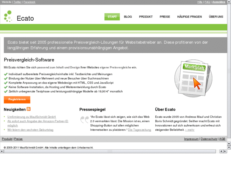
Task: Click the checkmark beside Zeitlich unbegrenzte Testphase
Action: [x=6, y=91]
